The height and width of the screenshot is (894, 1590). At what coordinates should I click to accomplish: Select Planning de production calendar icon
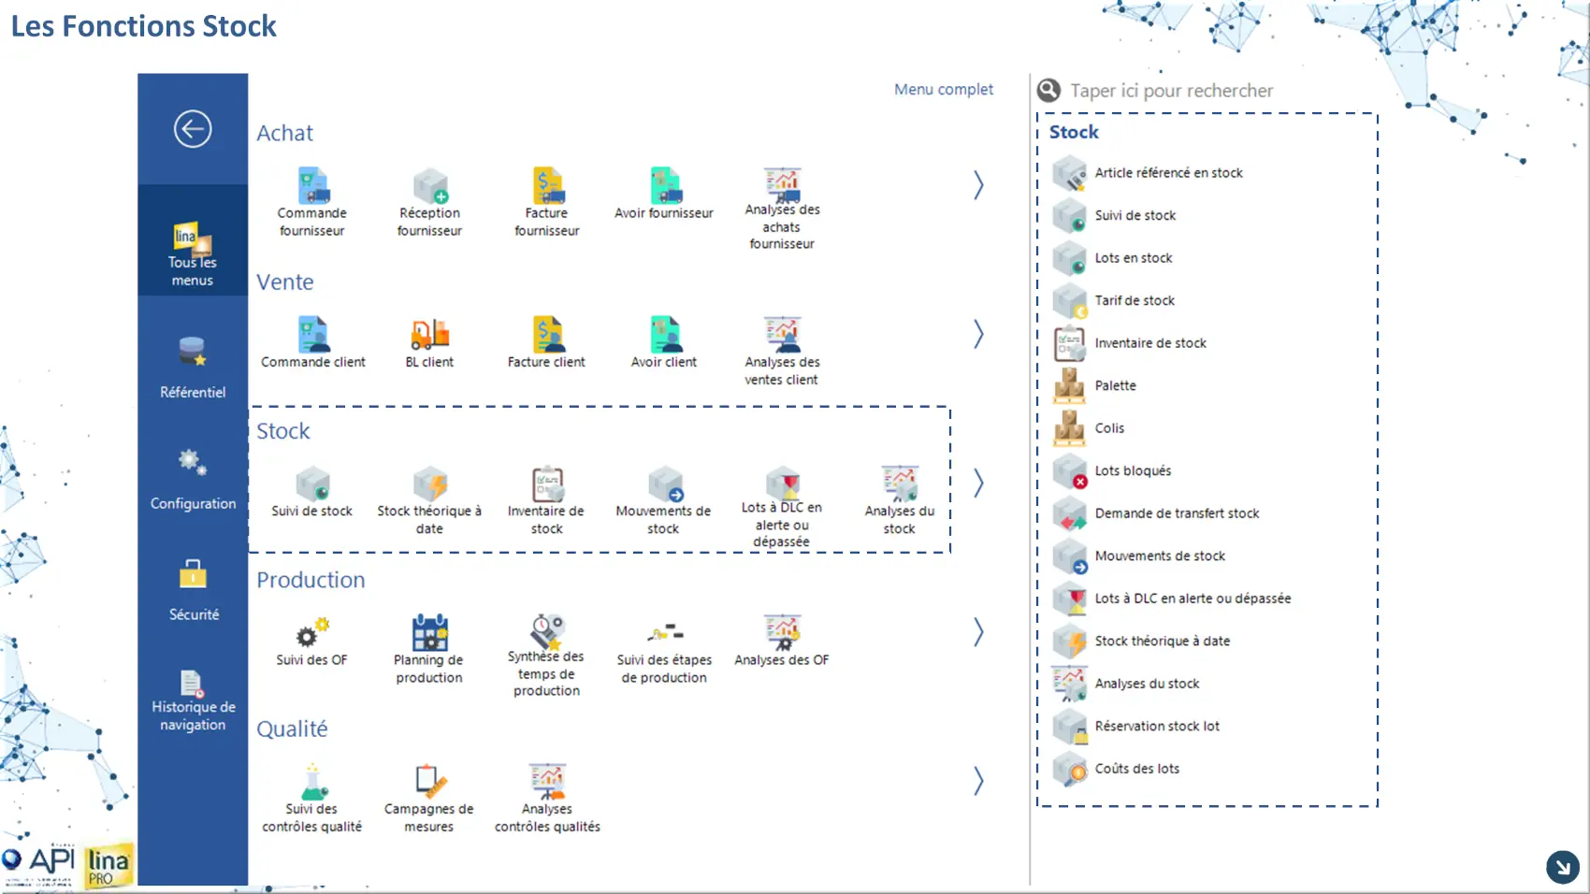429,633
